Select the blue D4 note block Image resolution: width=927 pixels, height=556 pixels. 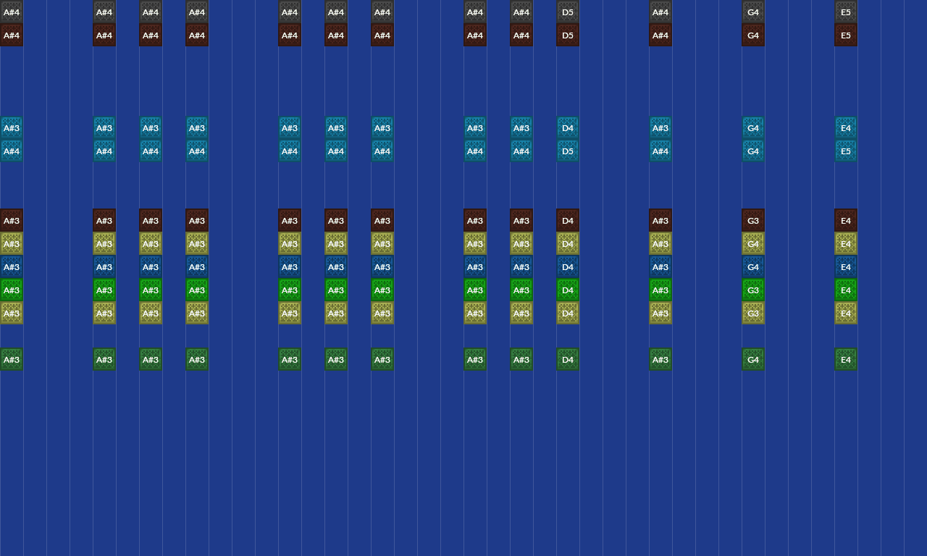point(568,266)
